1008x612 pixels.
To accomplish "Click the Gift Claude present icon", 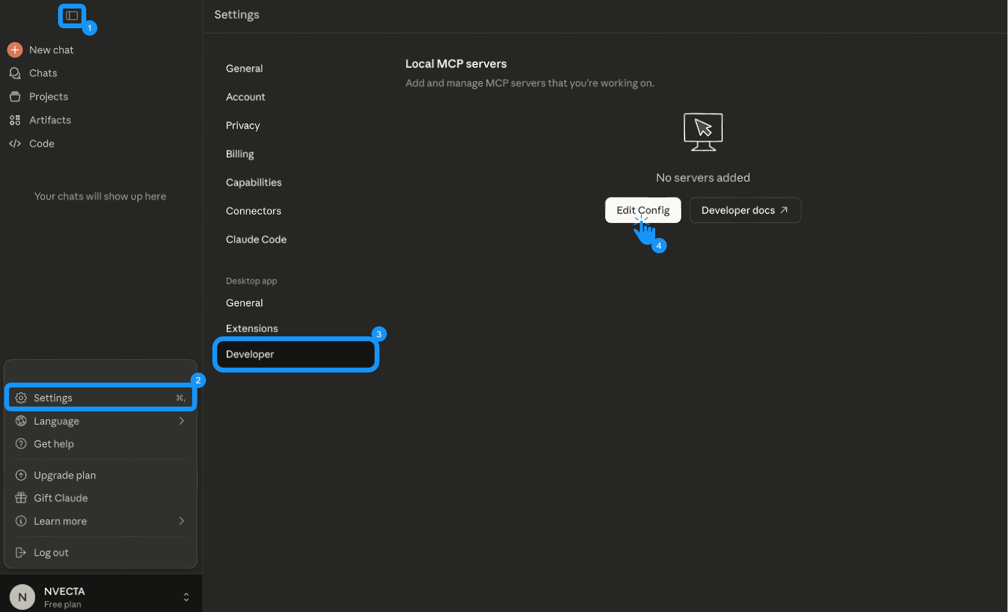I will pos(21,498).
